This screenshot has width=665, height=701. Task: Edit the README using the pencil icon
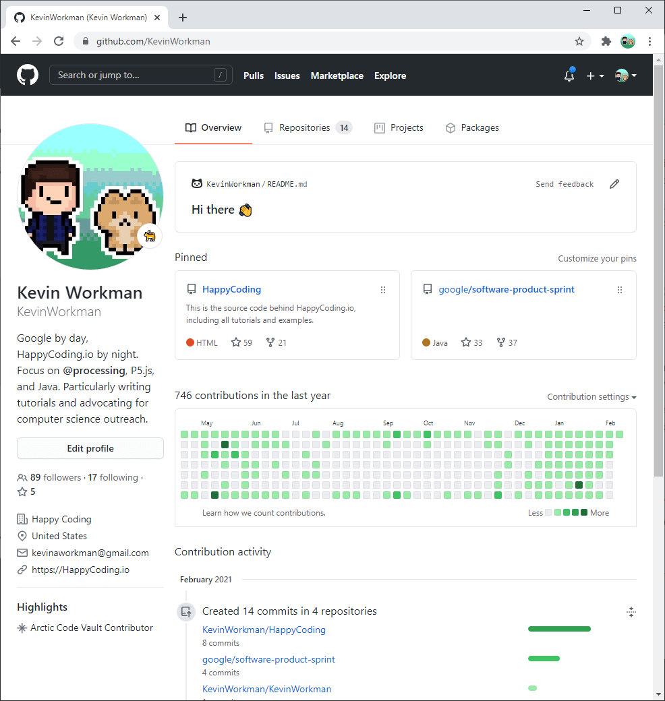click(x=614, y=183)
